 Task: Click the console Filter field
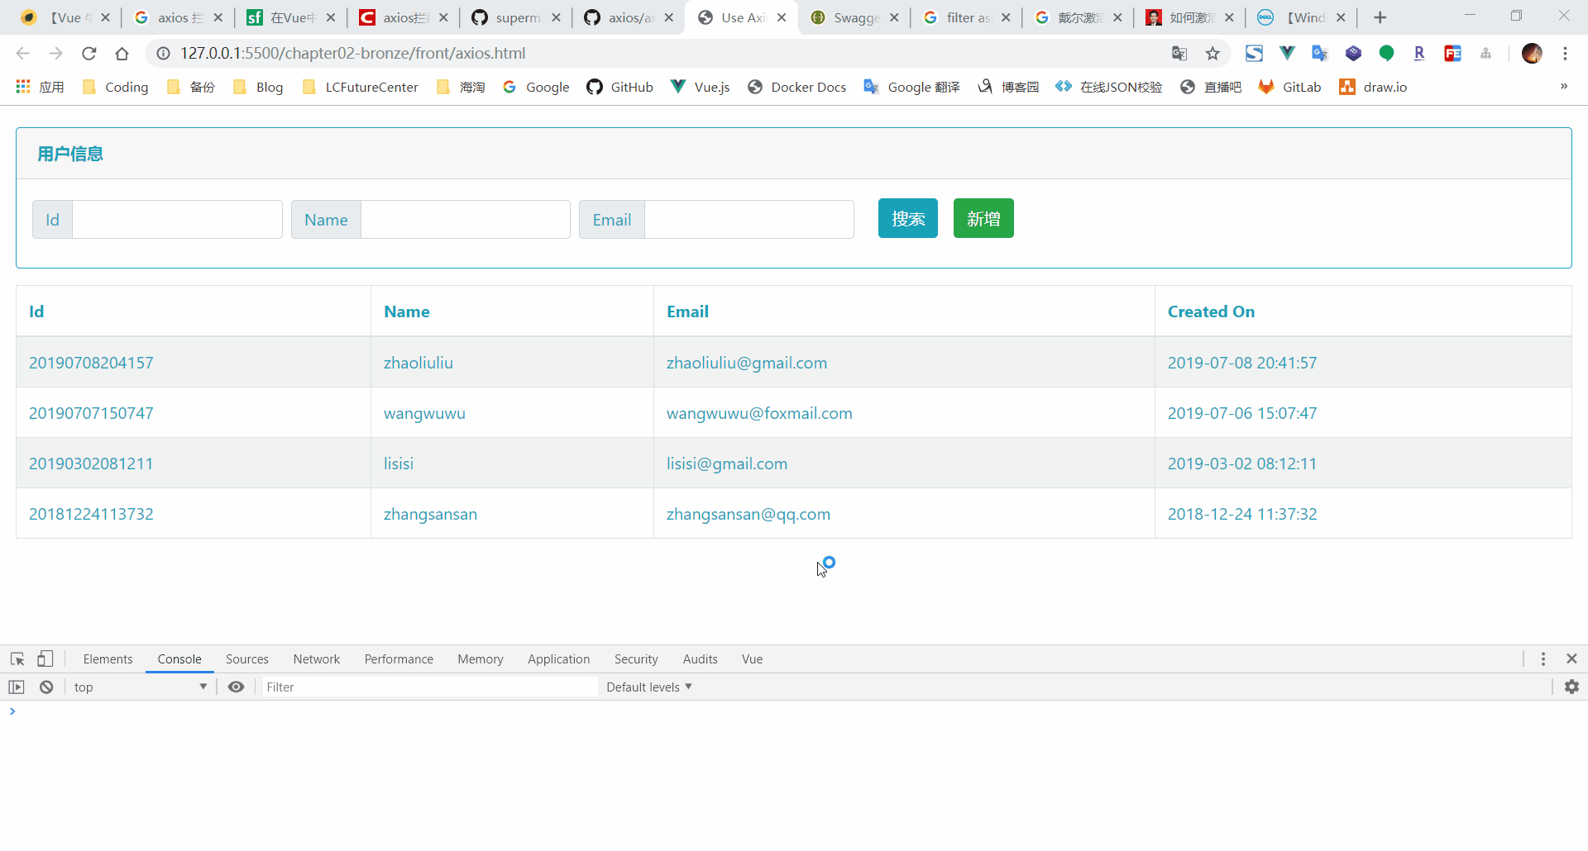coord(430,687)
